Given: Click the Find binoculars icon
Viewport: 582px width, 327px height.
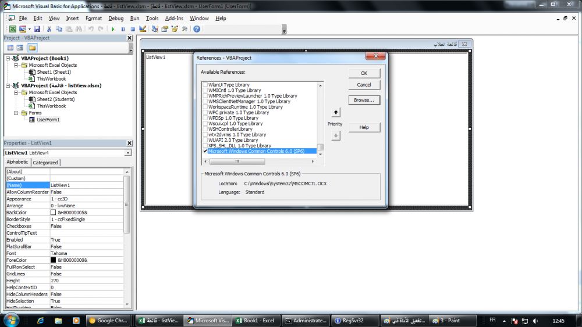Looking at the screenshot, I should (79, 29).
